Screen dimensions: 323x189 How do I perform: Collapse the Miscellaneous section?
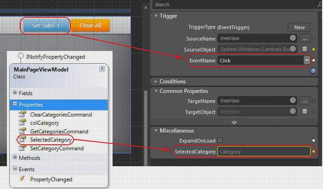pyautogui.click(x=156, y=131)
